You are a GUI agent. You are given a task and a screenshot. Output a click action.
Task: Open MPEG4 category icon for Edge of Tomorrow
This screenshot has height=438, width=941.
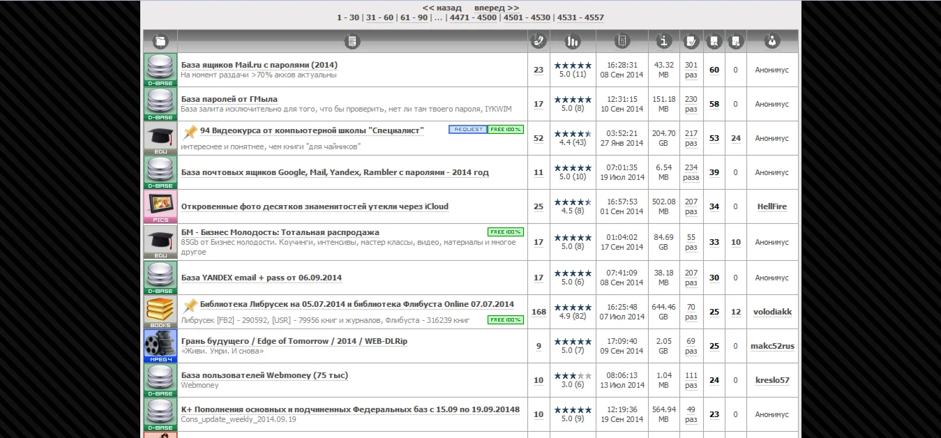160,346
